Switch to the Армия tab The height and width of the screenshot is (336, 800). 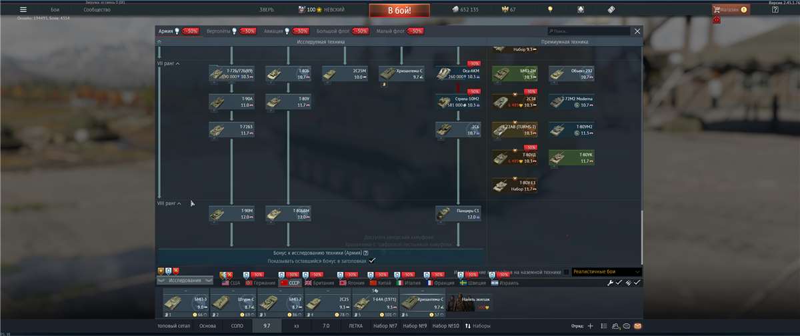coord(165,31)
